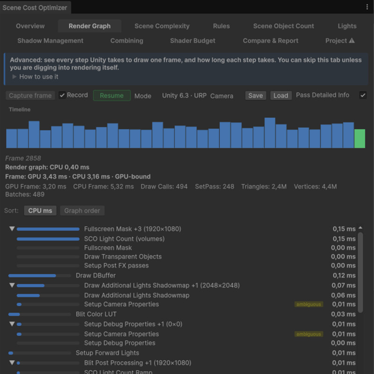Click the Triangles: 2,4M stat
This screenshot has width=374, height=374.
(264, 187)
